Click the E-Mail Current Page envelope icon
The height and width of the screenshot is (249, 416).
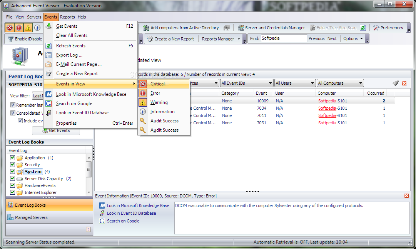[48, 64]
